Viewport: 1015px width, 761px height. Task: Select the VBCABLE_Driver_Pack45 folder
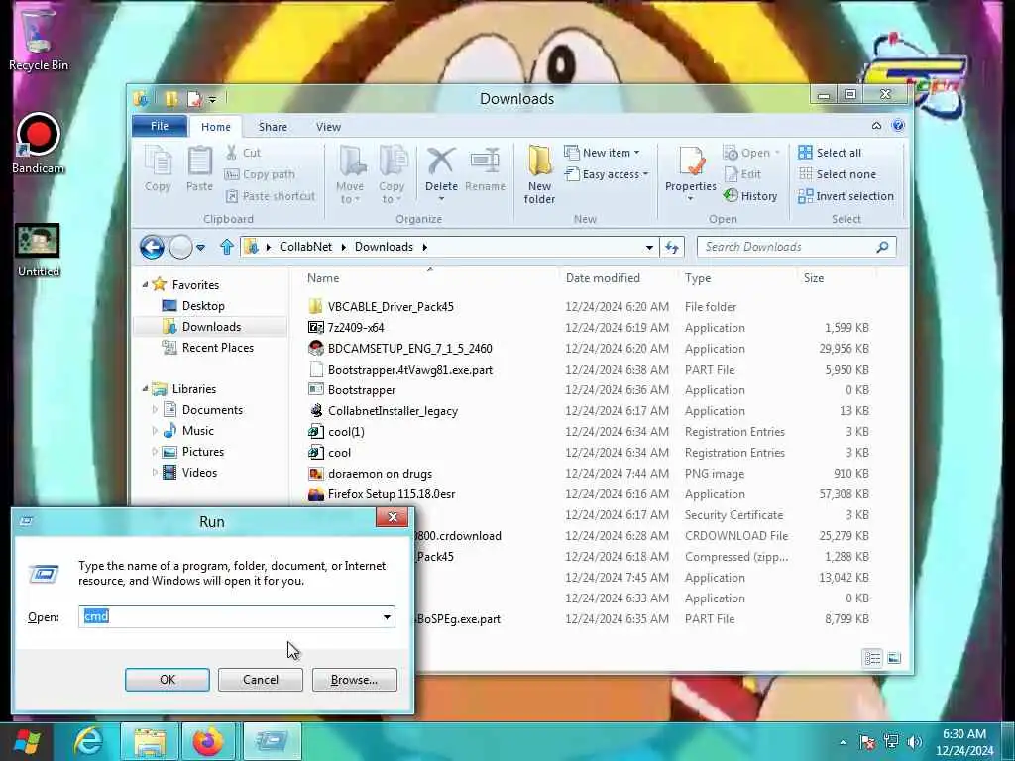point(391,307)
